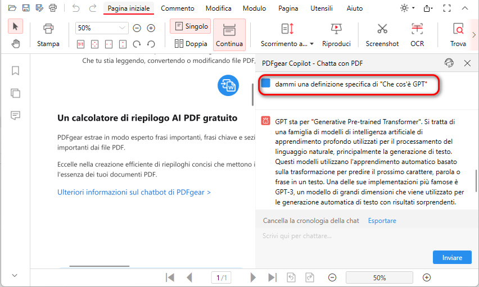The height and width of the screenshot is (287, 479).
Task: Take a Screenshot with the scissors tool
Action: point(382,35)
